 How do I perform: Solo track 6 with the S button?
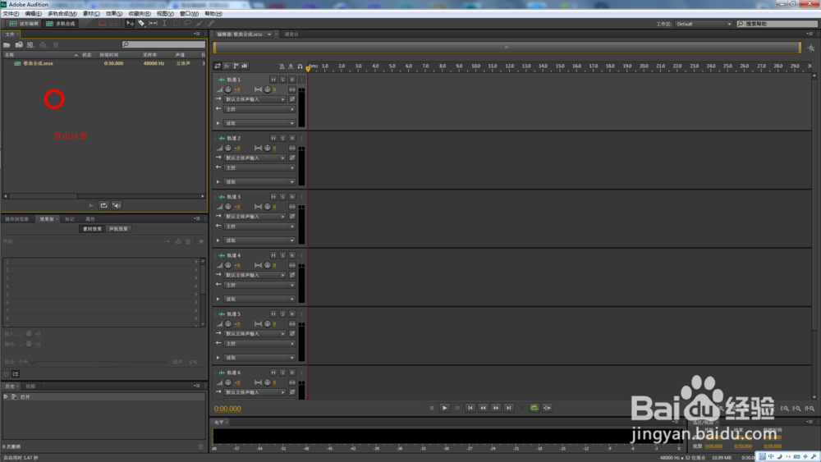[x=282, y=373]
